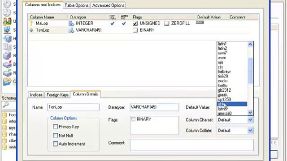Image resolution: width=287 pixels, height=161 pixels.
Task: Choose koi8u from charset list
Action: pos(222,85)
